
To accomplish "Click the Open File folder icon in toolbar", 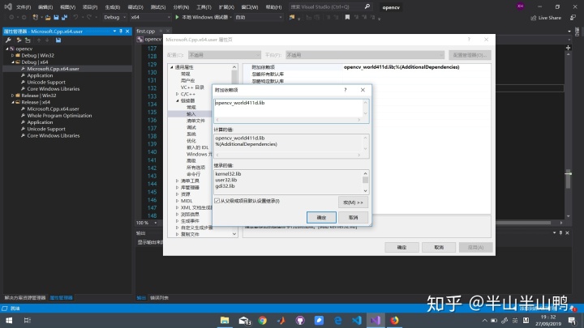I will (x=48, y=17).
